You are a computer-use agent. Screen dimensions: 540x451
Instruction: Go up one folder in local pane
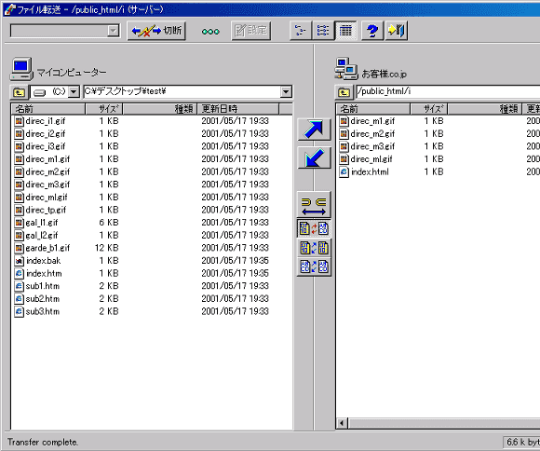tap(19, 92)
